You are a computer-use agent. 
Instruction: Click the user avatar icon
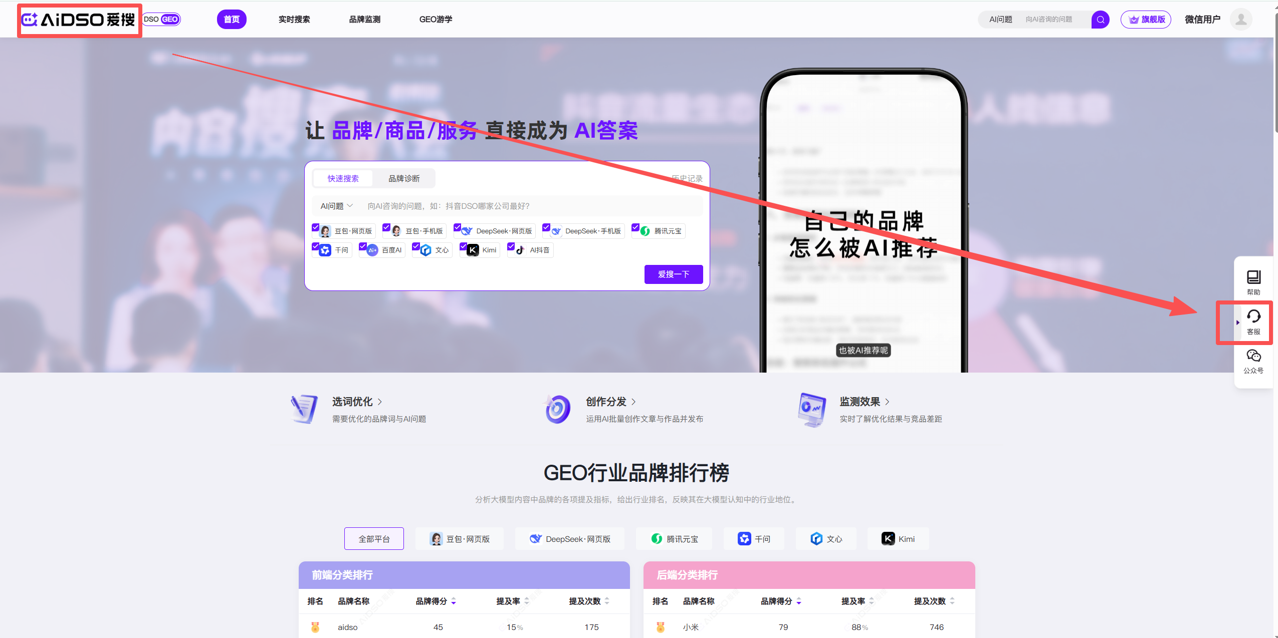1241,20
